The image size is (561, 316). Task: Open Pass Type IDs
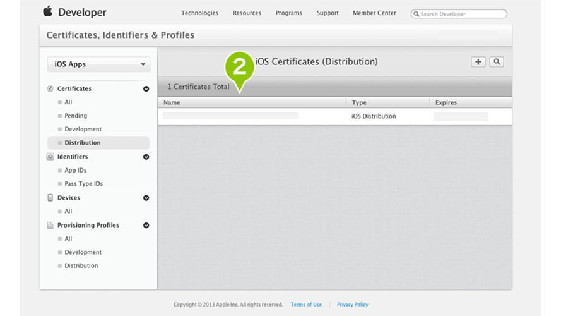[x=83, y=183]
